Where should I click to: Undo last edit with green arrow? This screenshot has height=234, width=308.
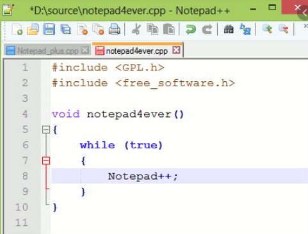click(191, 29)
